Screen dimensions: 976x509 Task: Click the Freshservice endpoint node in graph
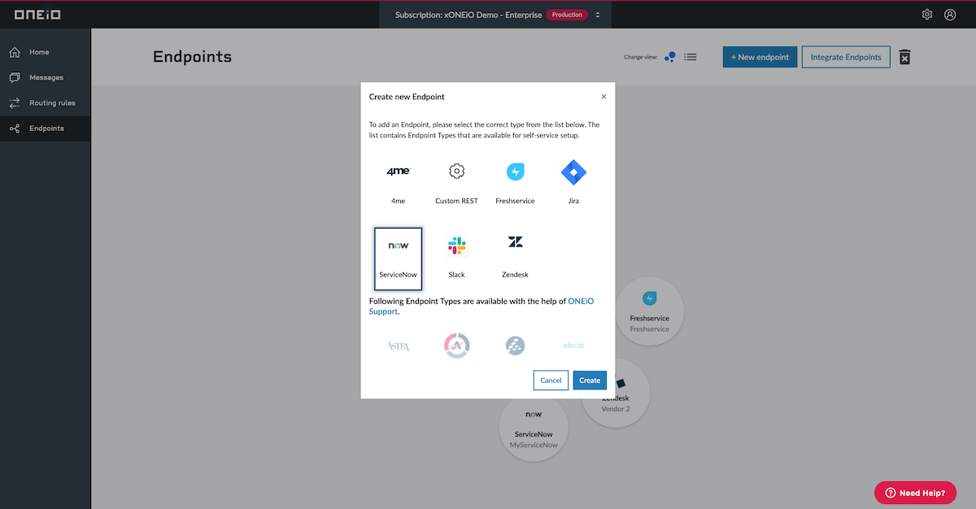[x=649, y=311]
